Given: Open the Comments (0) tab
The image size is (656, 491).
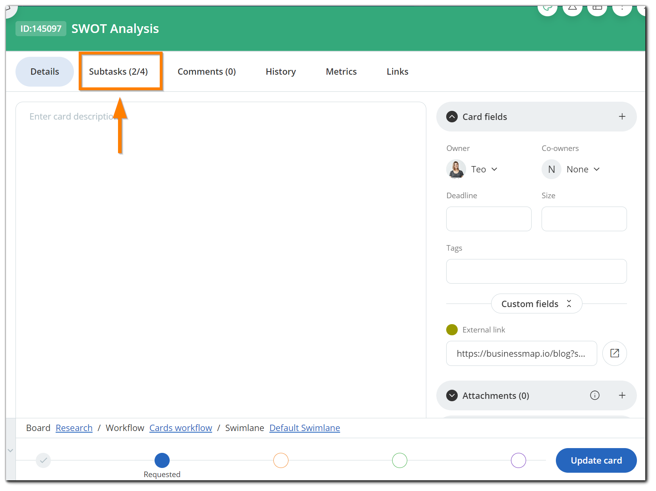Looking at the screenshot, I should point(207,72).
